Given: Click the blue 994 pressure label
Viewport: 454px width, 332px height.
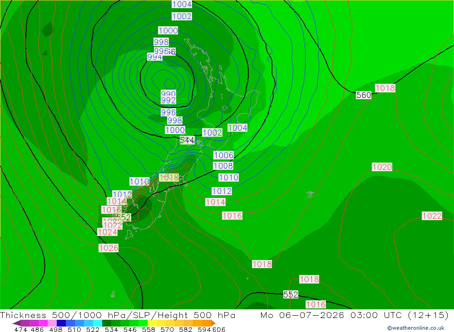Looking at the screenshot, I should (155, 57).
